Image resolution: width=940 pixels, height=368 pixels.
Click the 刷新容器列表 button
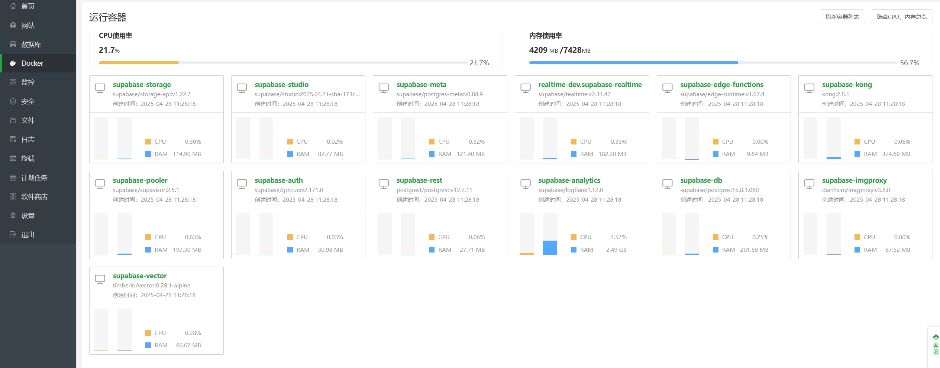click(842, 17)
